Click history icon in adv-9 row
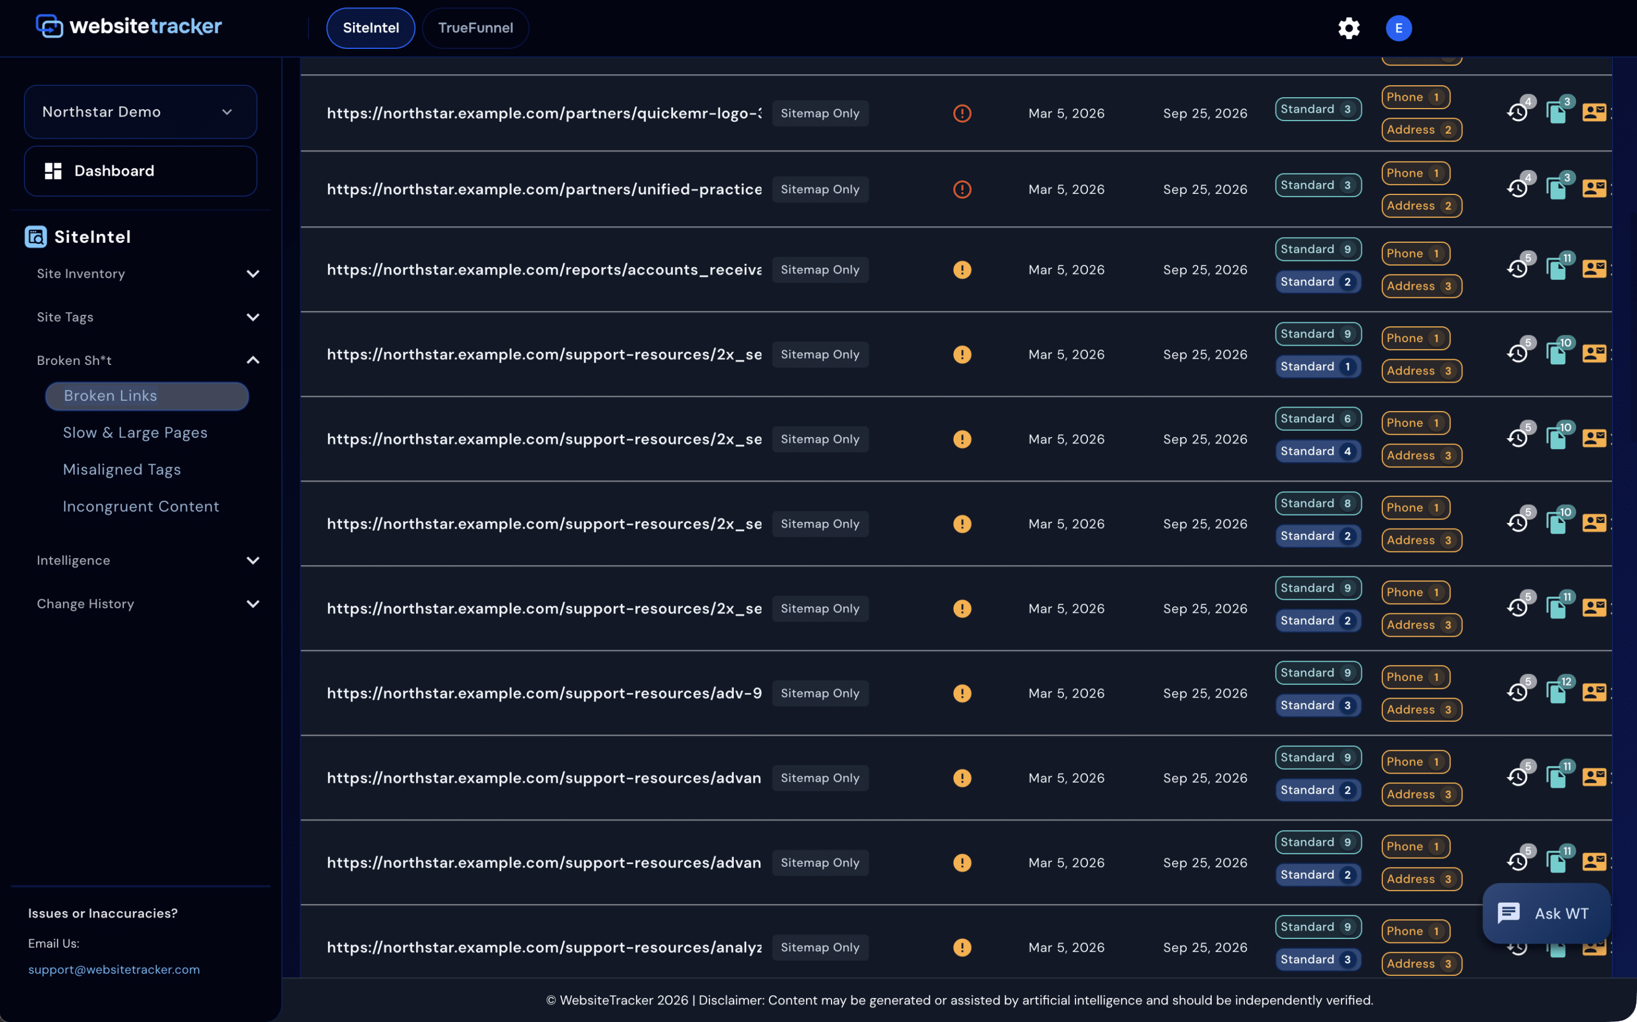This screenshot has height=1022, width=1637. pyautogui.click(x=1518, y=692)
